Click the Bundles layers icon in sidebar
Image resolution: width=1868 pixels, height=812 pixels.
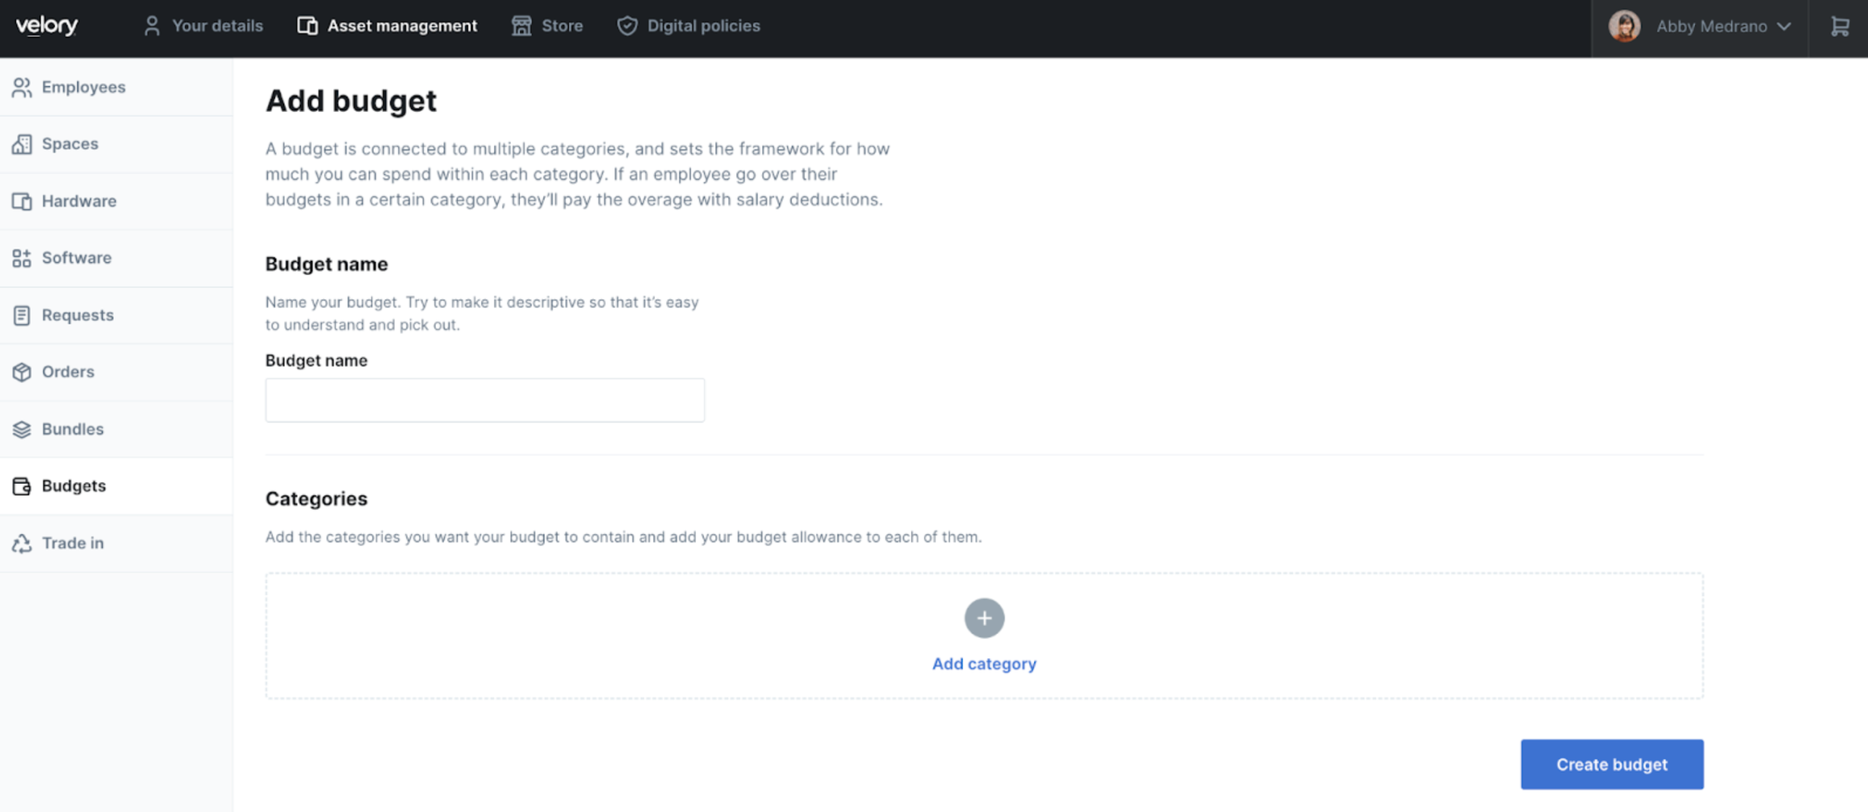click(22, 429)
